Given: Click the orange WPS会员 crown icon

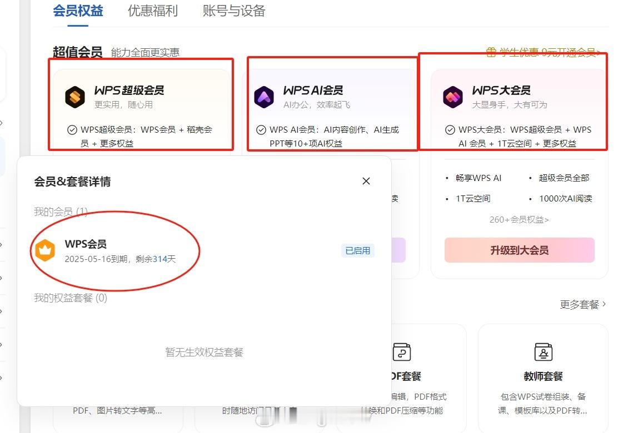Looking at the screenshot, I should click(45, 250).
